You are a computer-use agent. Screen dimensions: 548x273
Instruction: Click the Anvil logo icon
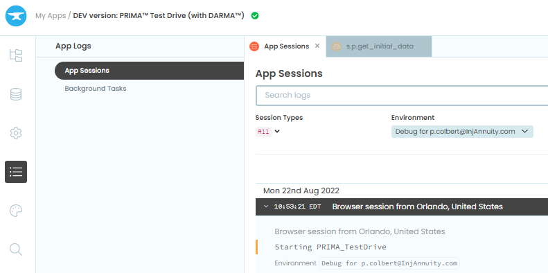[x=16, y=16]
